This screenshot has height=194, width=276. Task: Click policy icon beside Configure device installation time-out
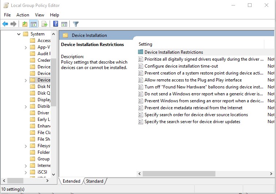(x=141, y=66)
